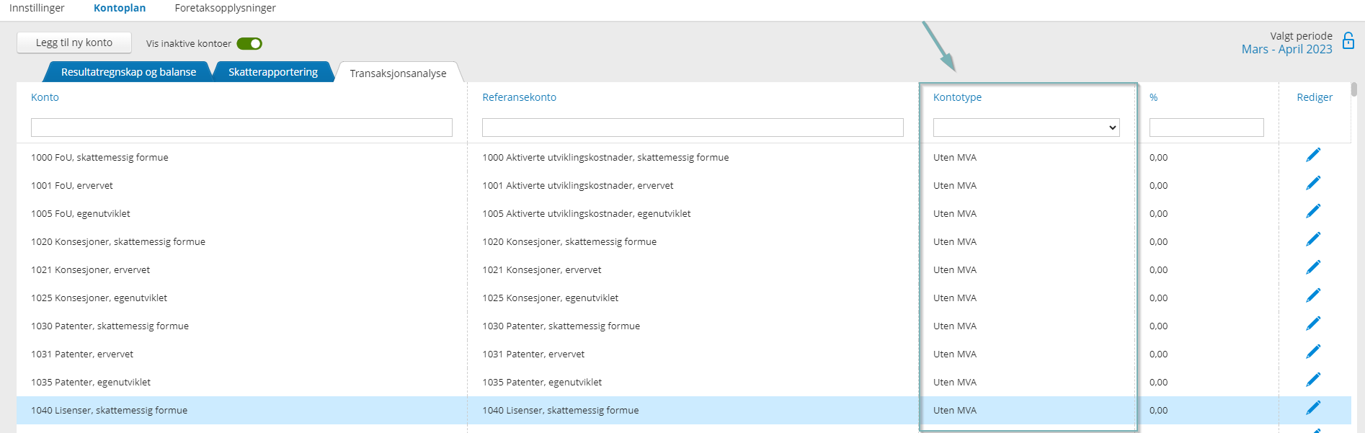Open the Kontoplan menu

click(x=120, y=8)
